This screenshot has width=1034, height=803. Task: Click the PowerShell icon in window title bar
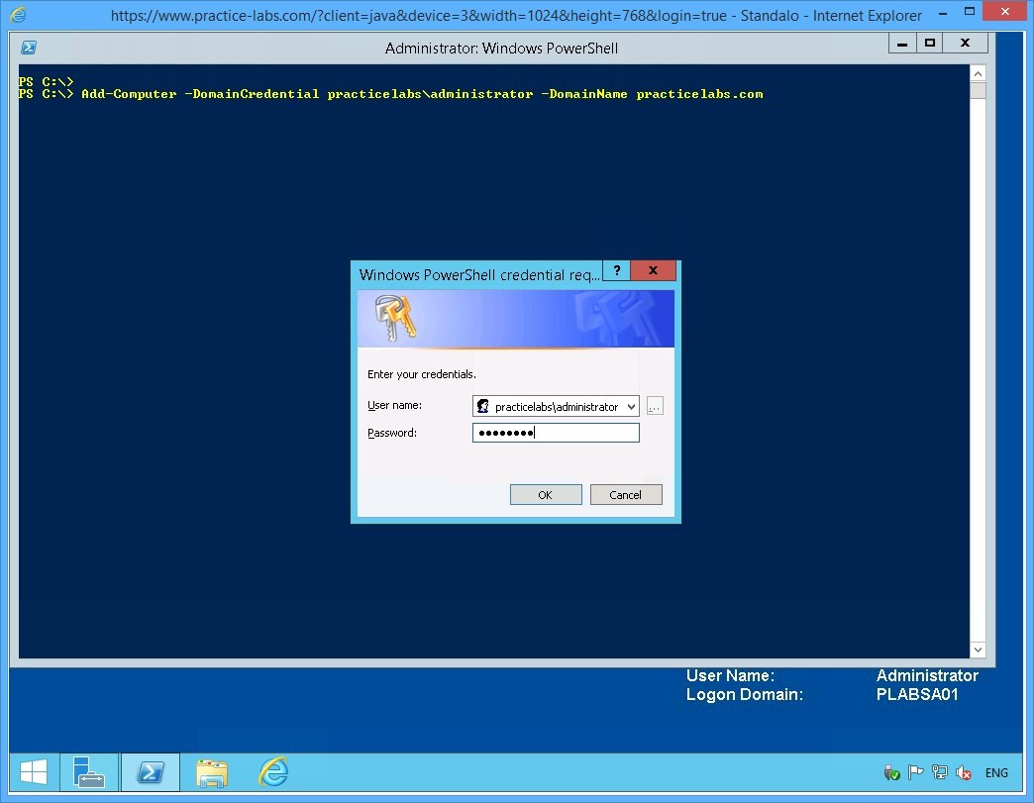coord(30,48)
